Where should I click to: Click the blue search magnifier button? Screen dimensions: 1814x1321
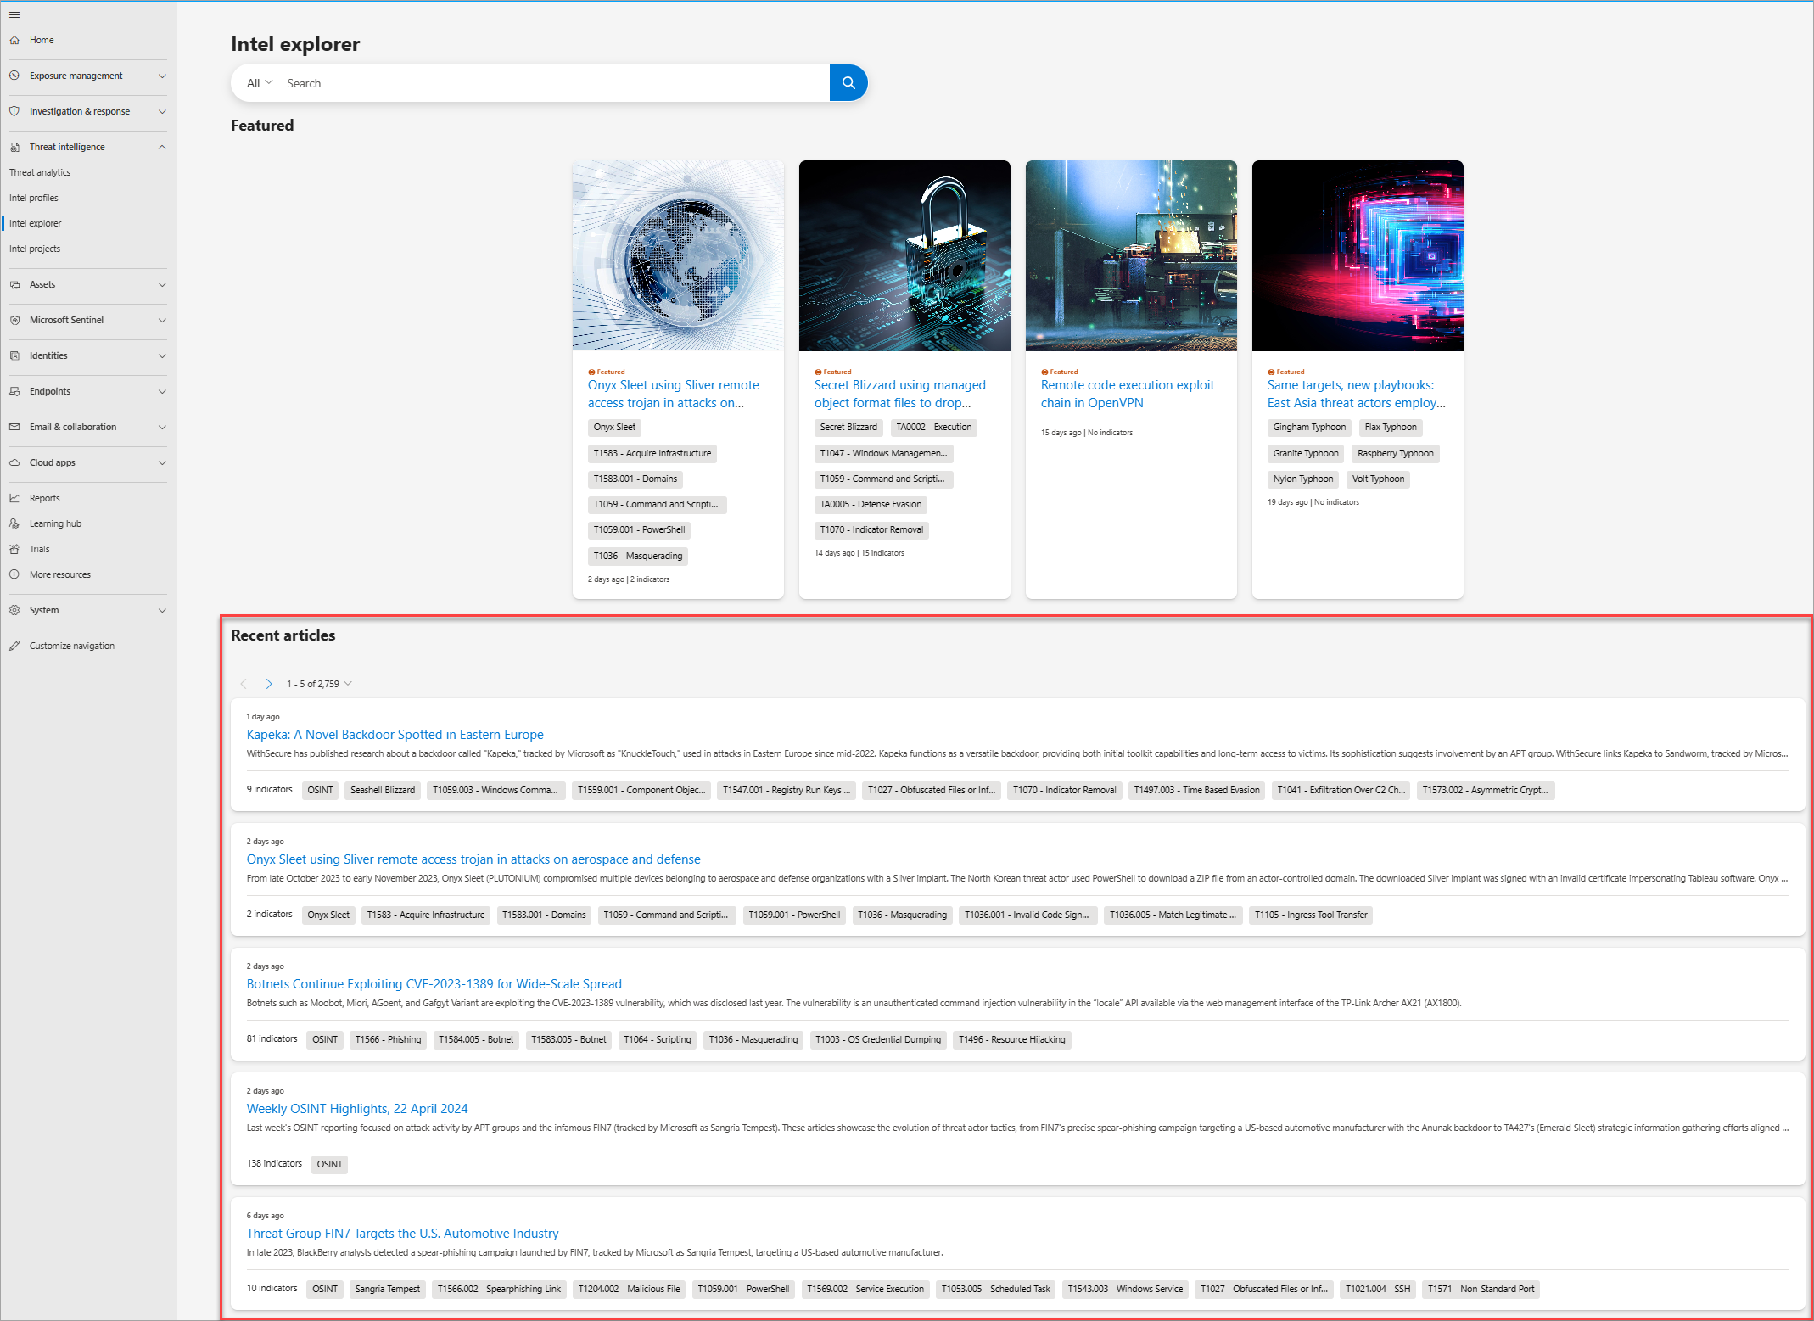(848, 83)
